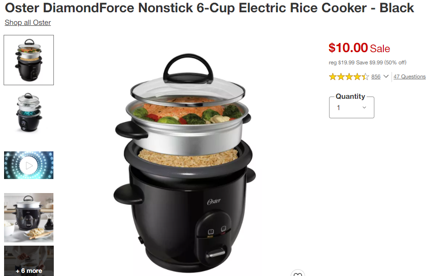Click the glass lid handle in main image
Image resolution: width=435 pixels, height=276 pixels.
[x=188, y=68]
